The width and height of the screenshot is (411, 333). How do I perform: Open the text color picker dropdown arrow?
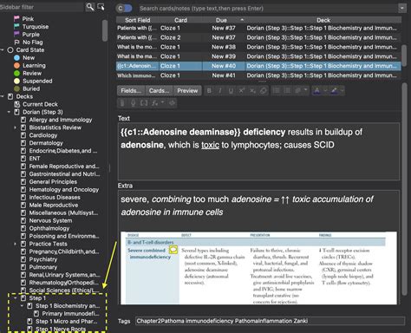(325, 91)
